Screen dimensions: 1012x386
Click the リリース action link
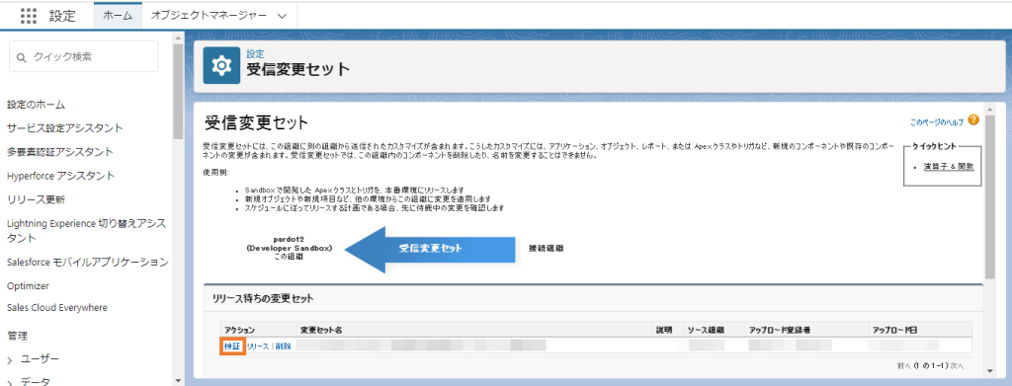tap(258, 347)
